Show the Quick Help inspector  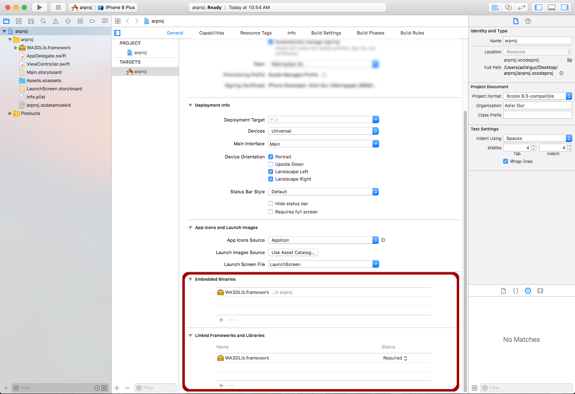528,21
